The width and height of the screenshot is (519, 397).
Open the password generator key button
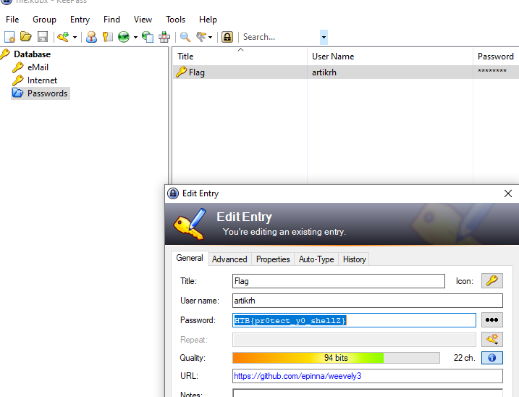tap(492, 339)
